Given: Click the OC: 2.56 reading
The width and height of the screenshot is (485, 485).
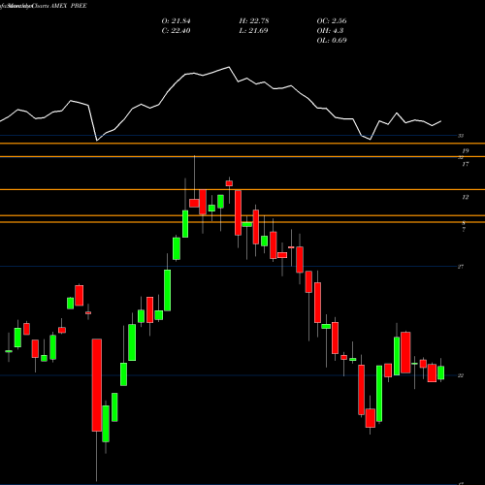Looking at the screenshot, I should (x=332, y=21).
